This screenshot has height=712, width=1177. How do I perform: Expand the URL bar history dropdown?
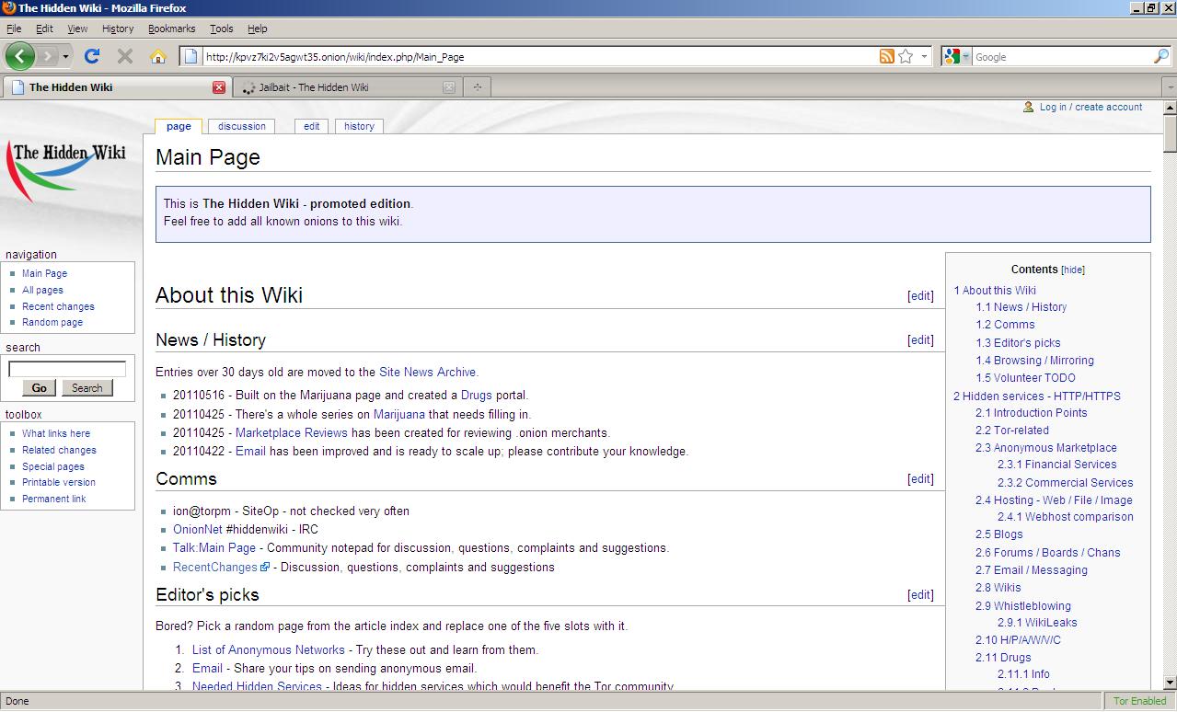point(924,56)
